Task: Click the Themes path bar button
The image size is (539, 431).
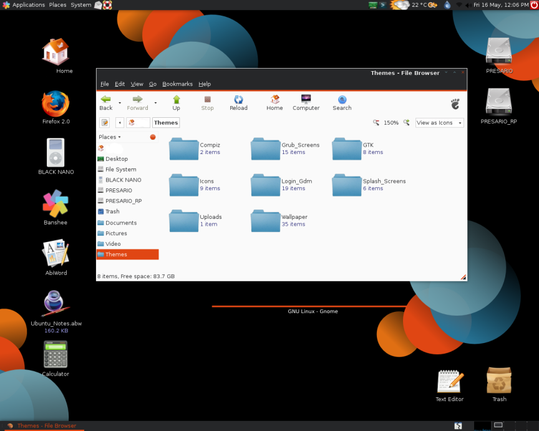Action: [166, 123]
